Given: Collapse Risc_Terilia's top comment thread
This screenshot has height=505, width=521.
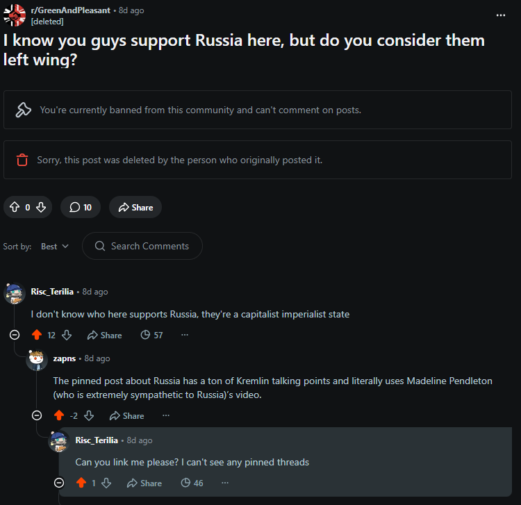Looking at the screenshot, I should 15,335.
